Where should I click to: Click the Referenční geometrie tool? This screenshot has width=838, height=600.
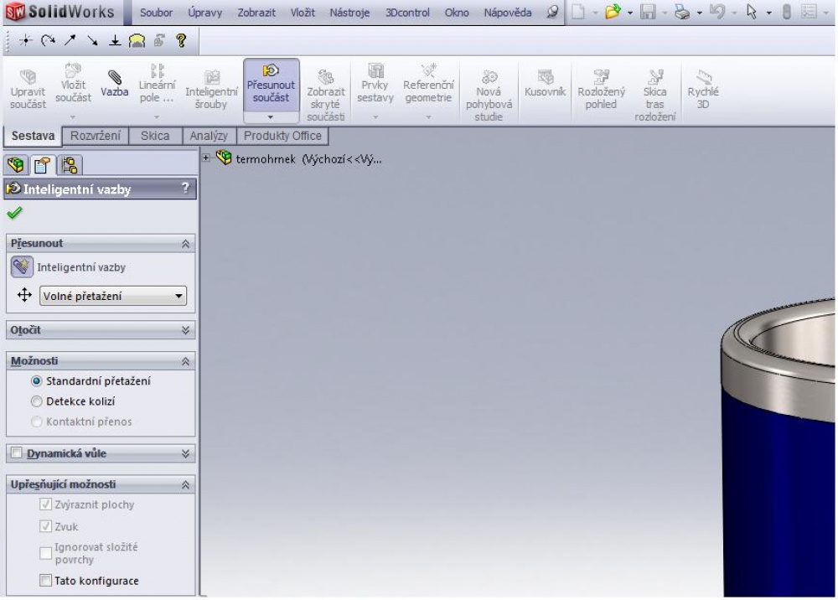tap(428, 84)
